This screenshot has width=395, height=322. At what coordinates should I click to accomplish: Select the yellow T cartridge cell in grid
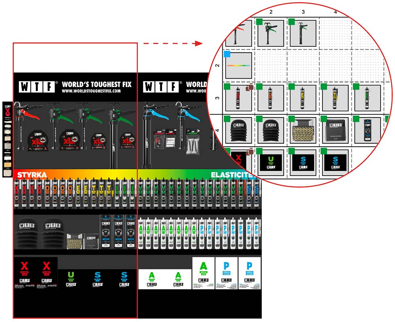[x=335, y=98]
